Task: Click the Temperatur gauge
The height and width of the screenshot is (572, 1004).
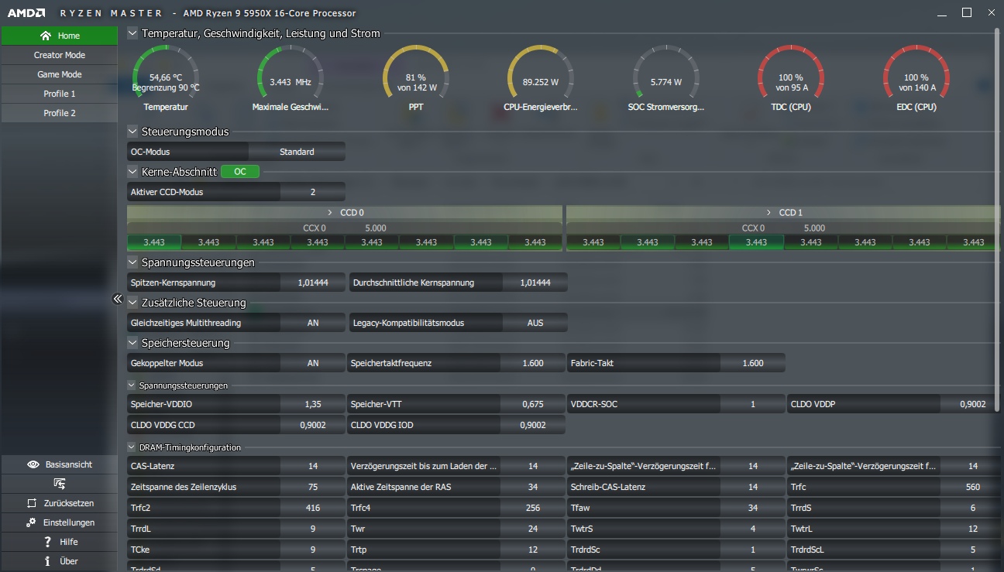Action: tap(166, 78)
